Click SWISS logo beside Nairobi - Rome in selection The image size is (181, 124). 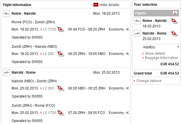174,33
